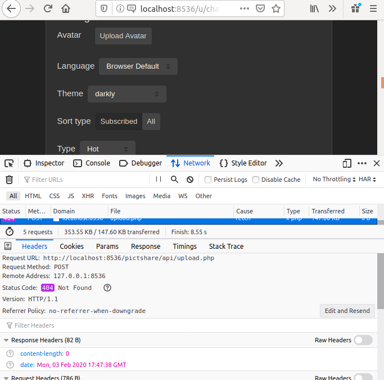The width and height of the screenshot is (384, 380).
Task: Search network requests with magnifier icon
Action: tap(174, 180)
